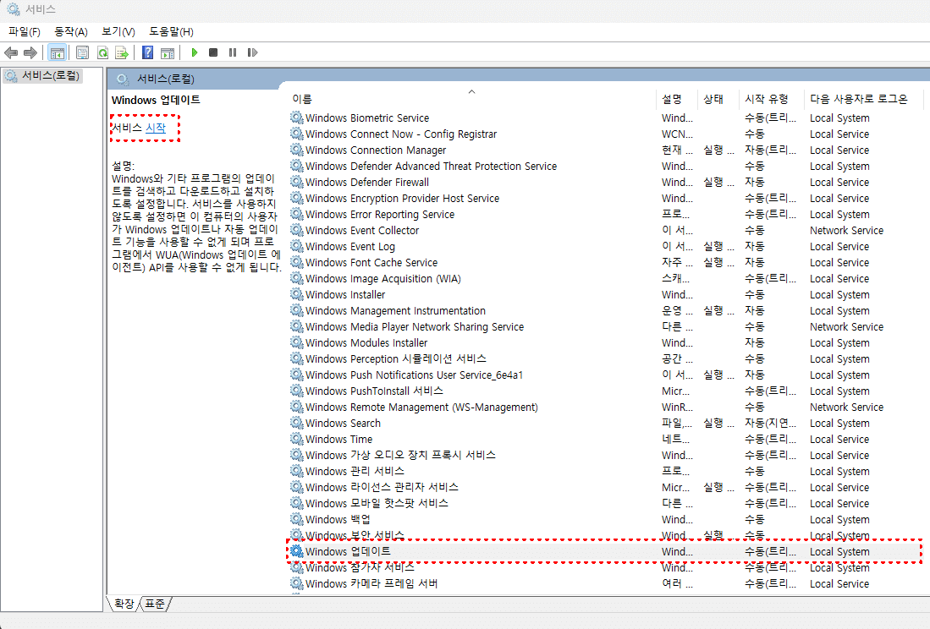
Task: Select Windows PushToInstall 서비스
Action: point(605,391)
